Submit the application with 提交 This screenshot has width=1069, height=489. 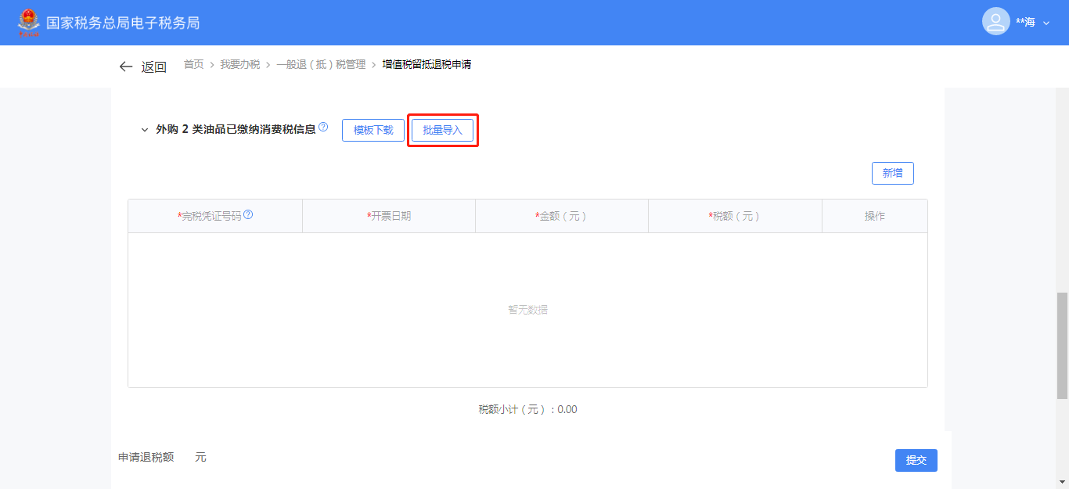916,460
